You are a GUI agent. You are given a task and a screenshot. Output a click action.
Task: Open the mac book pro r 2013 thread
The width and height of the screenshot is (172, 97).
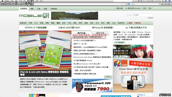[x=87, y=64]
